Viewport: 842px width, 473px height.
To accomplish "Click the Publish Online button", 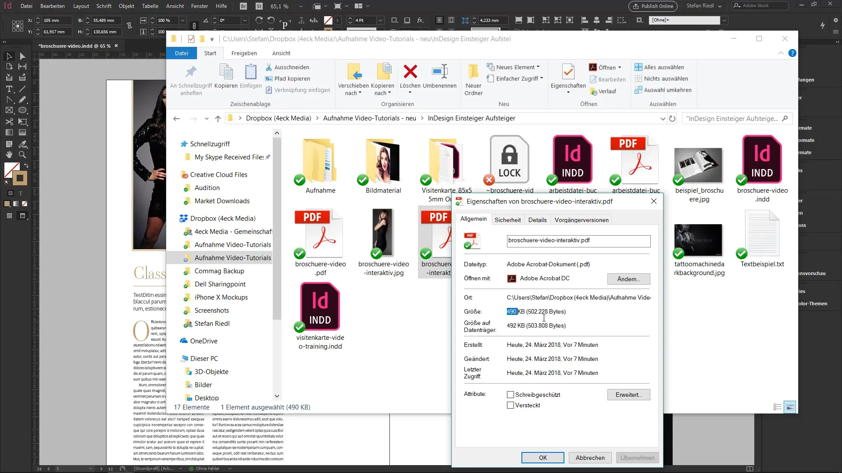I will pos(653,6).
